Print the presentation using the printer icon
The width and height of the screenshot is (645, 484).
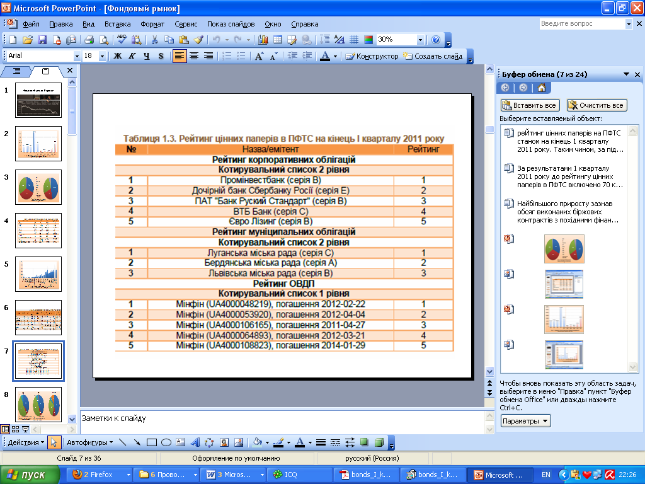tap(89, 40)
